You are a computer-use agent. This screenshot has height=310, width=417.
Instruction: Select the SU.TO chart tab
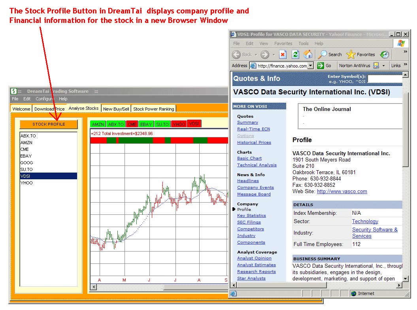tap(162, 124)
